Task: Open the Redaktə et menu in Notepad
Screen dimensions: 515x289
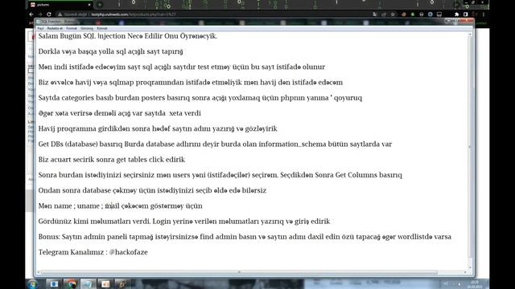Action: pos(55,29)
